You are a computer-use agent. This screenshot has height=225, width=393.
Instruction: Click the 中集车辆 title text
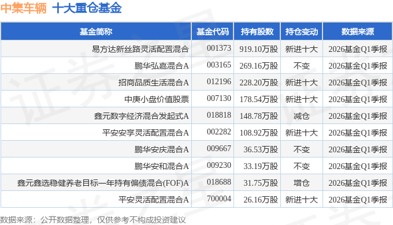click(24, 7)
